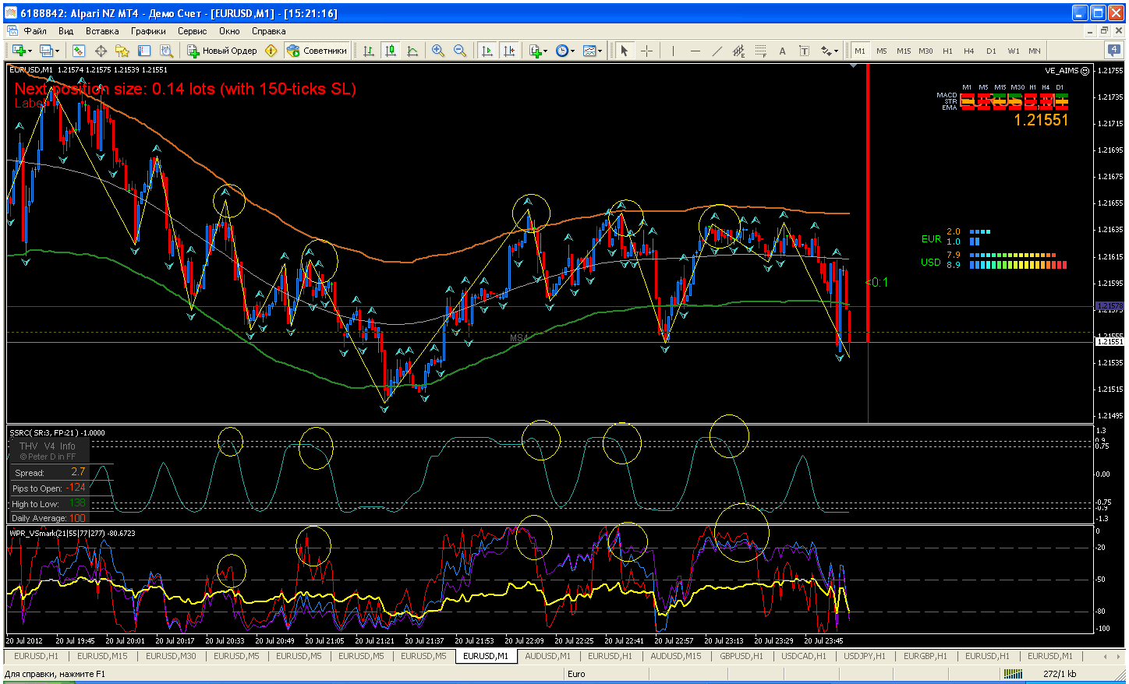The image size is (1129, 684).
Task: Select the H1 timeframe button
Action: coord(947,51)
